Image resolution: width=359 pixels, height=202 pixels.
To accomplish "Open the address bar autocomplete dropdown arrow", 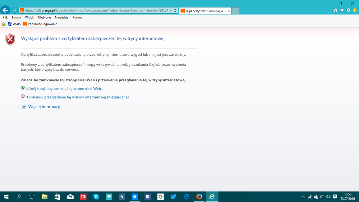I will click(x=170, y=11).
